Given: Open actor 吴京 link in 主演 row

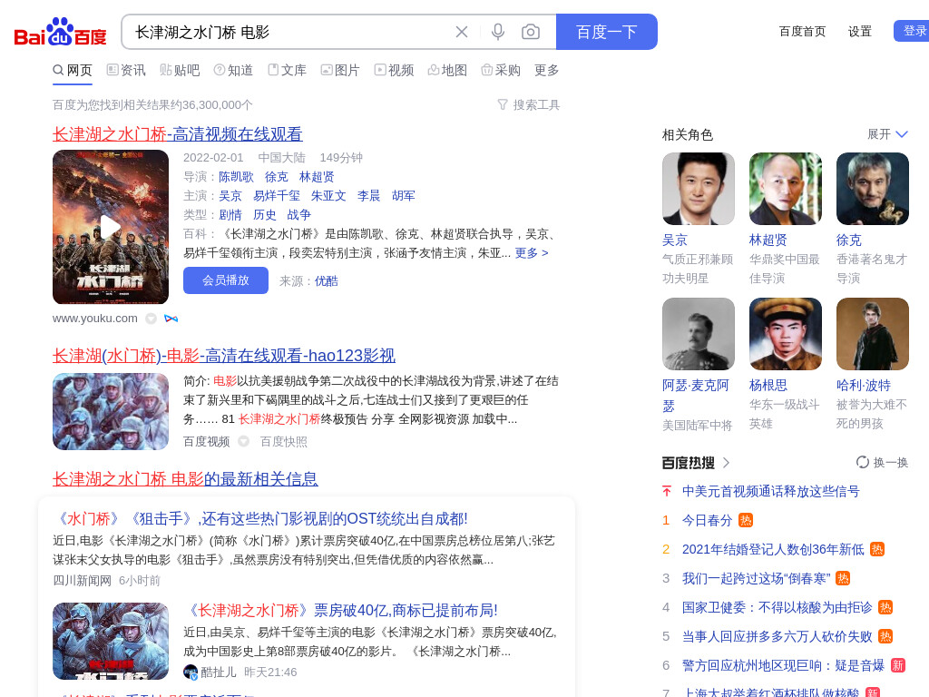Looking at the screenshot, I should (x=230, y=196).
